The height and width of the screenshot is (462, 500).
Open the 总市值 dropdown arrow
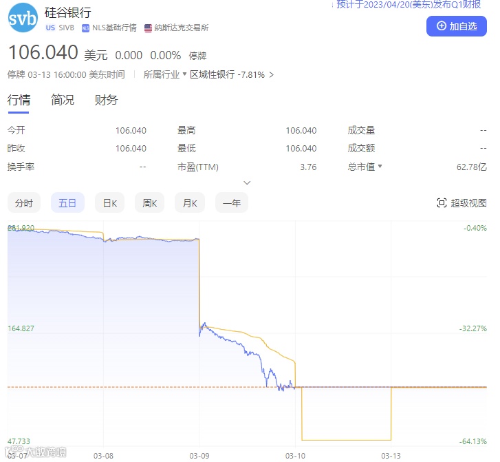click(380, 167)
